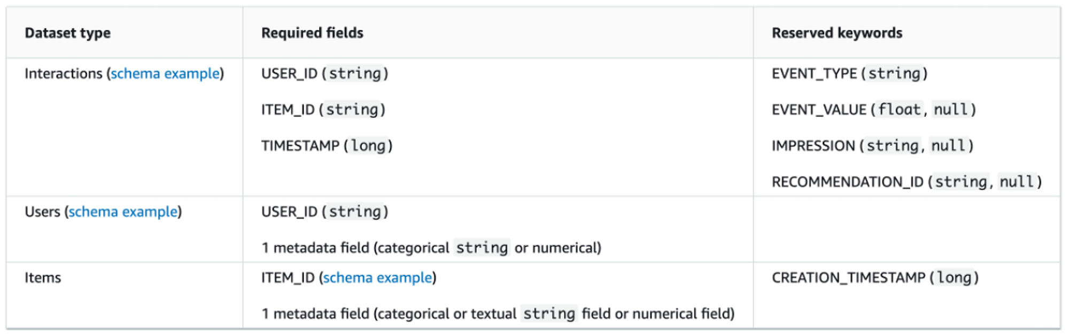Click the EVENT_TYPE (string) reserved keyword
The width and height of the screenshot is (1069, 334).
849,74
